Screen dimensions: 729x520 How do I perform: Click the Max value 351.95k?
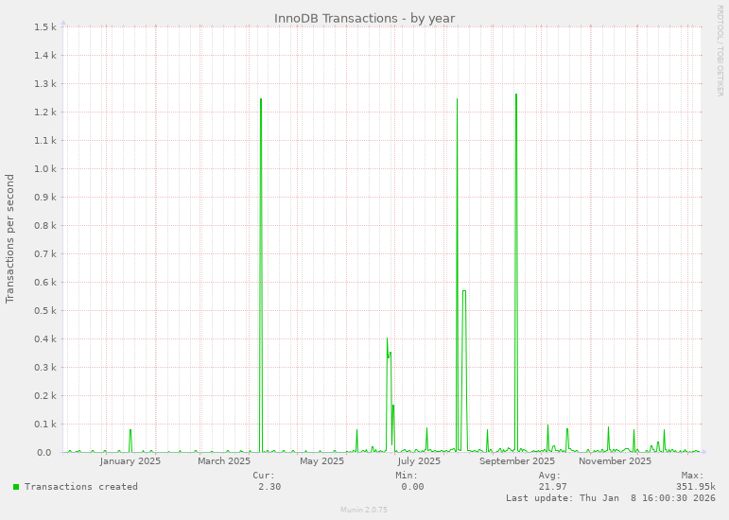(x=696, y=487)
